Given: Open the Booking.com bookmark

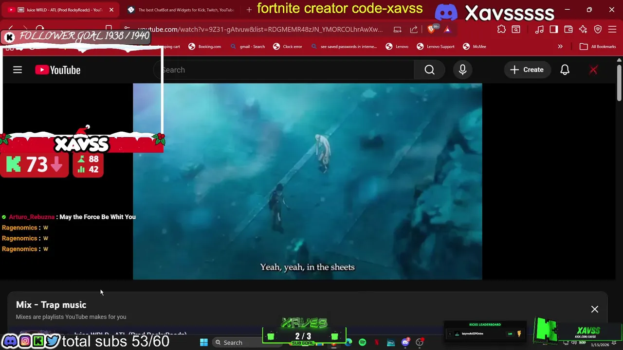Looking at the screenshot, I should click(x=205, y=47).
